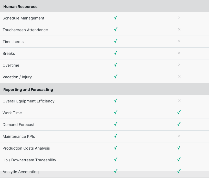Click the gray X in Breaks row
This screenshot has height=178, width=209.
179,53
